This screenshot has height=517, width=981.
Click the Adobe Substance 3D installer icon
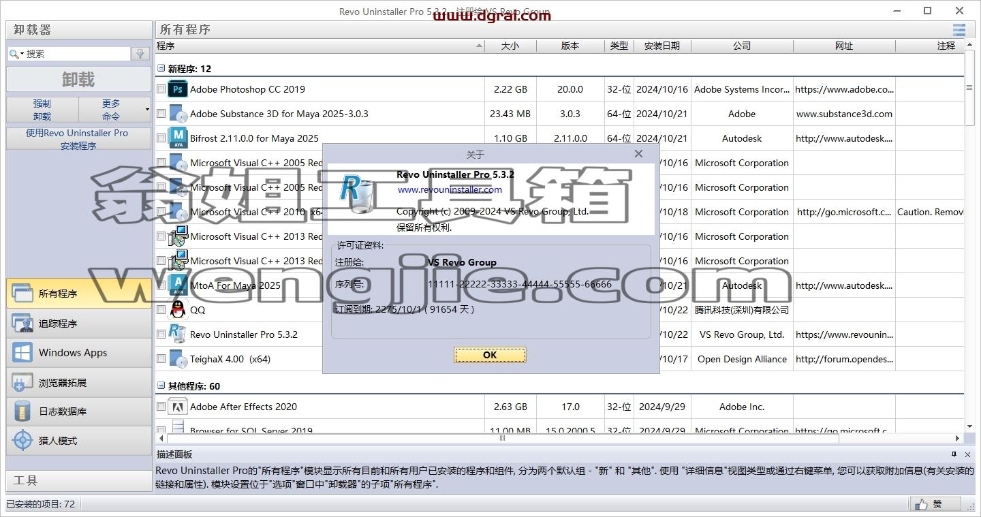tap(178, 114)
